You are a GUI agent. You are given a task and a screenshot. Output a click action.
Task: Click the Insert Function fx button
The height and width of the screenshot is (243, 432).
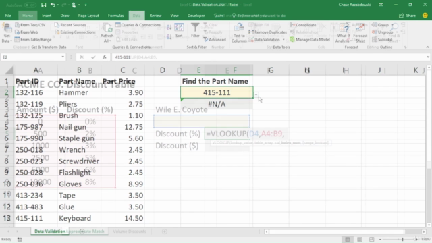pyautogui.click(x=105, y=57)
